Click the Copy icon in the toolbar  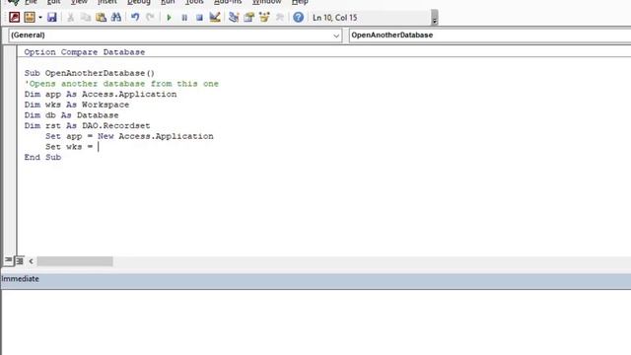coord(86,18)
